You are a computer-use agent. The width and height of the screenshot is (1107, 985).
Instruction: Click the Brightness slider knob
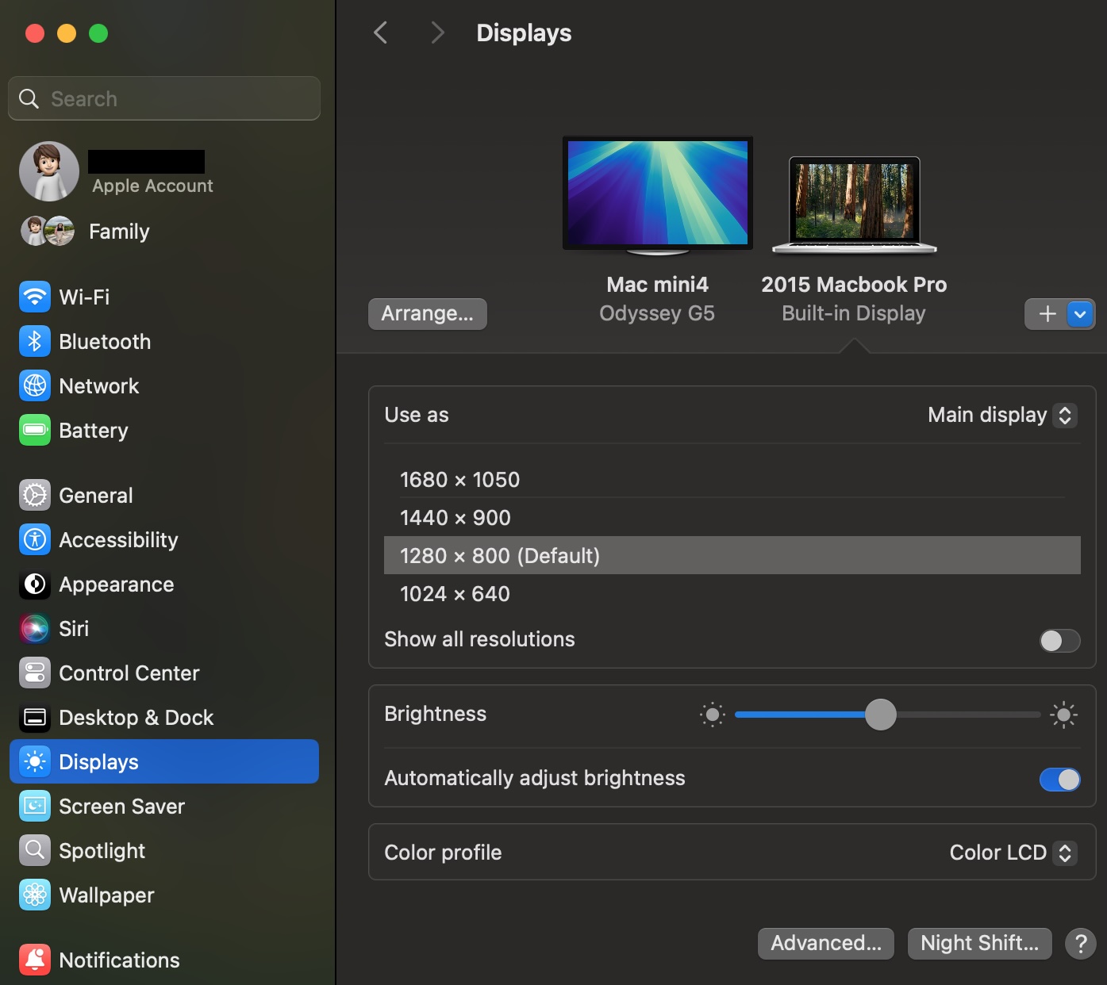click(880, 715)
